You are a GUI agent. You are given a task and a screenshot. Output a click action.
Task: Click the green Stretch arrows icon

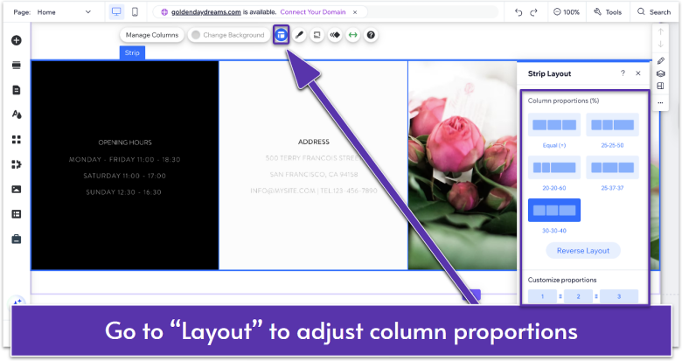click(352, 35)
